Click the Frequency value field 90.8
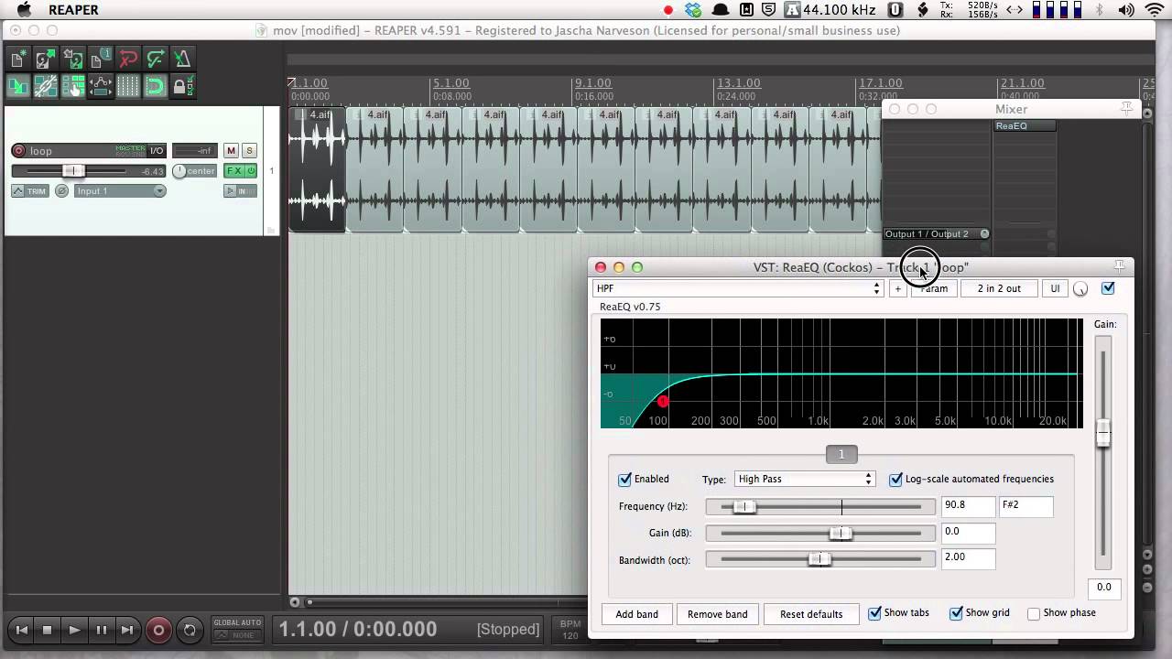This screenshot has height=659, width=1172. tap(968, 505)
